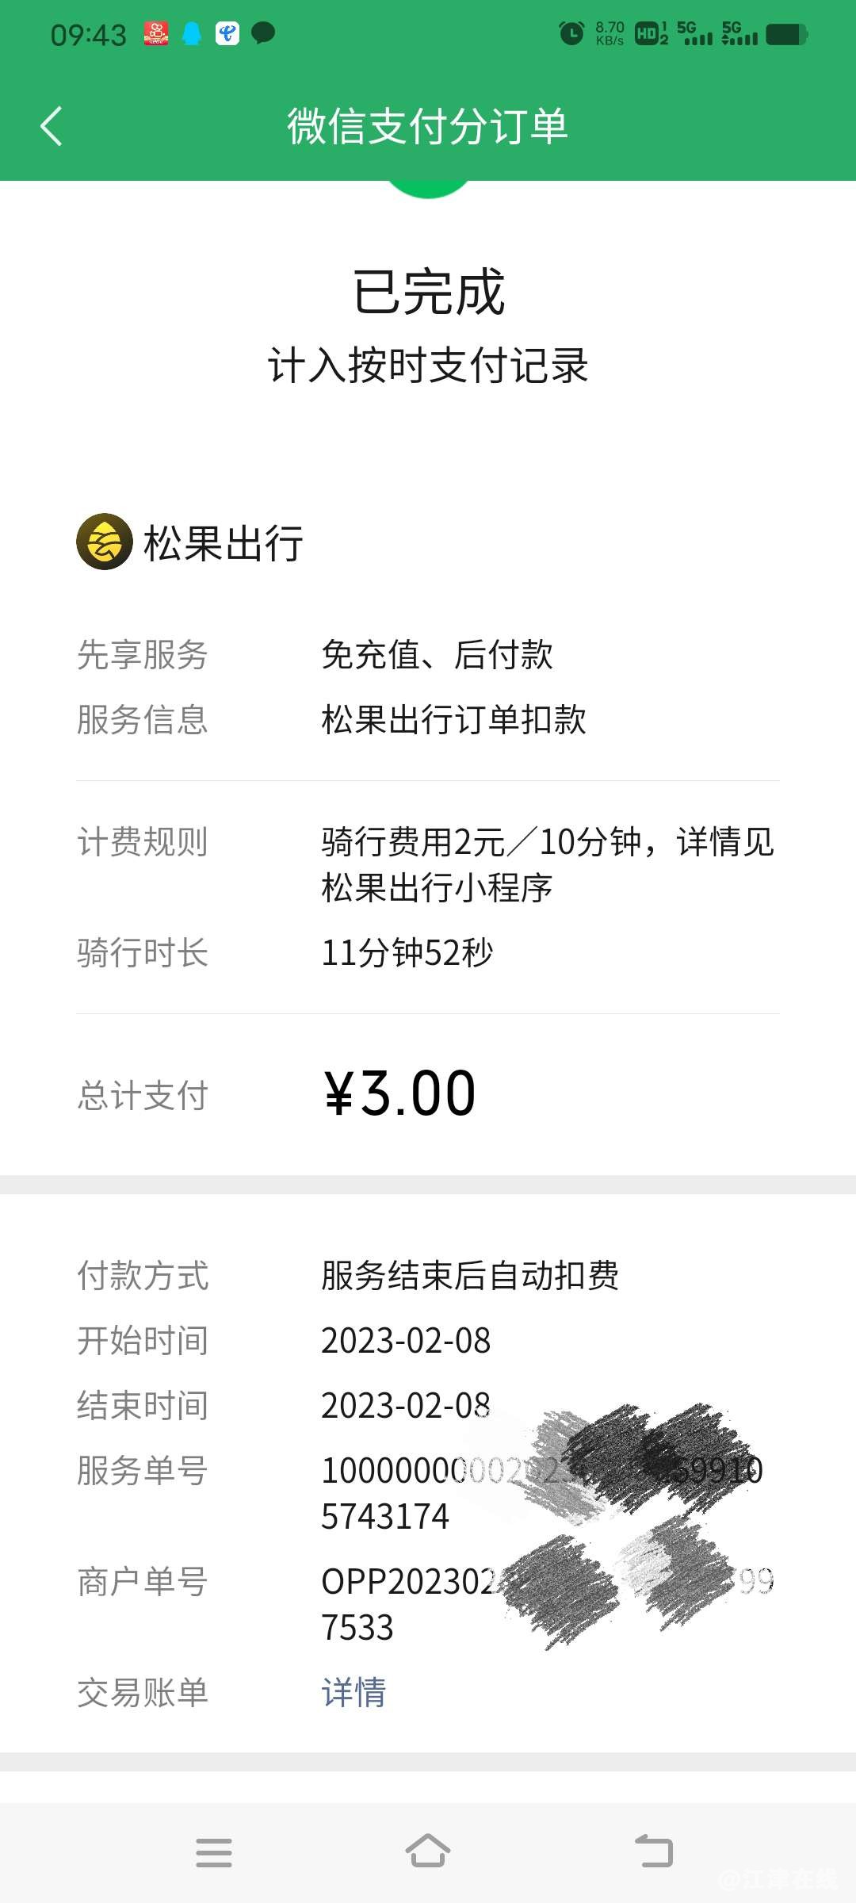Tap the 微信支付分订单 page title
This screenshot has height=1903, width=856.
click(x=428, y=126)
